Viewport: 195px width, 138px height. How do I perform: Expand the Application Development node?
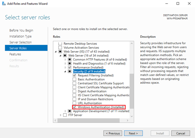point(65,111)
